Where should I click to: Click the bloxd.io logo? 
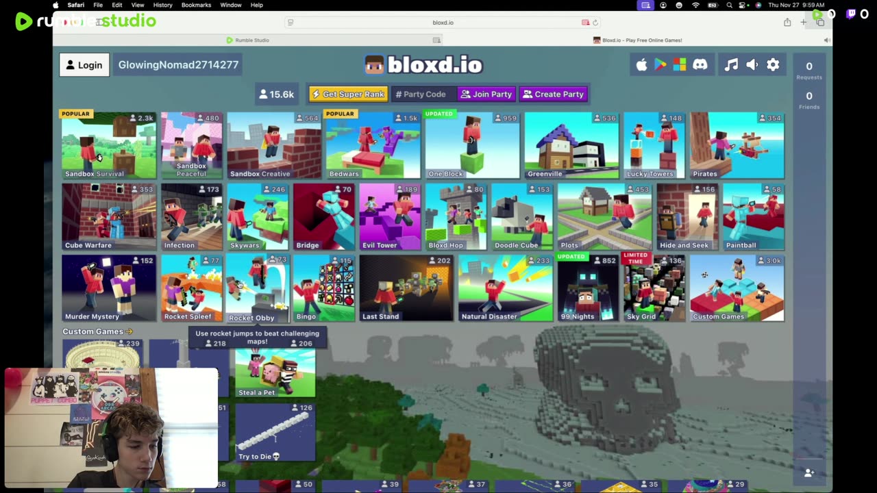(424, 65)
